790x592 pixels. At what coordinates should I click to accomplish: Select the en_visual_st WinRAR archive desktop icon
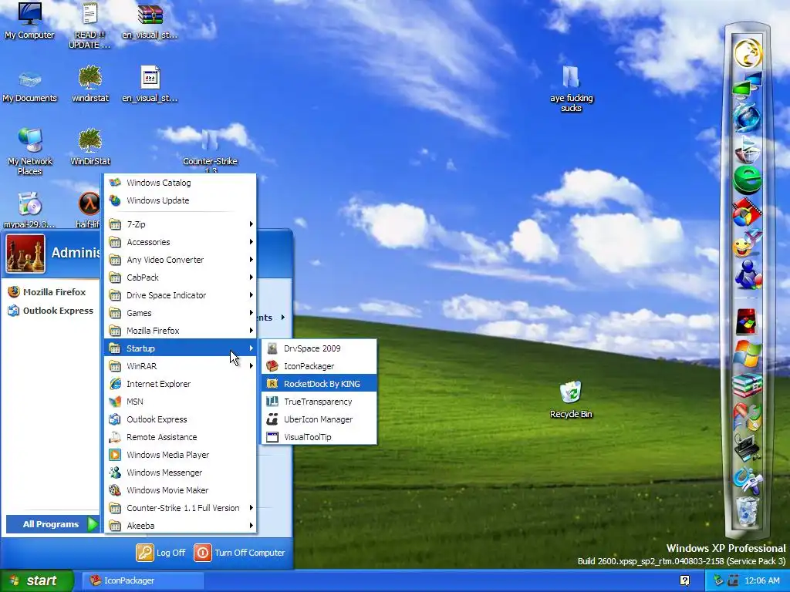pyautogui.click(x=150, y=20)
